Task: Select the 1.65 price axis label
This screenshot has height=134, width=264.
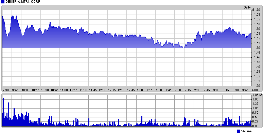Action: coord(257,19)
